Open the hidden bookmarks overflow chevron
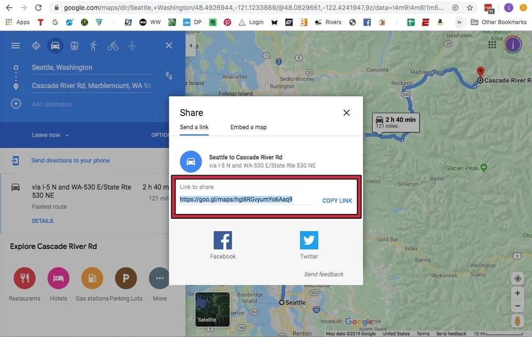Viewport: 532px width, 337px height. (459, 22)
